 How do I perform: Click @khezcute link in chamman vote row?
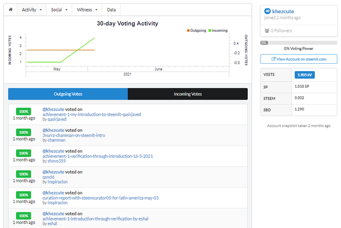point(53,130)
